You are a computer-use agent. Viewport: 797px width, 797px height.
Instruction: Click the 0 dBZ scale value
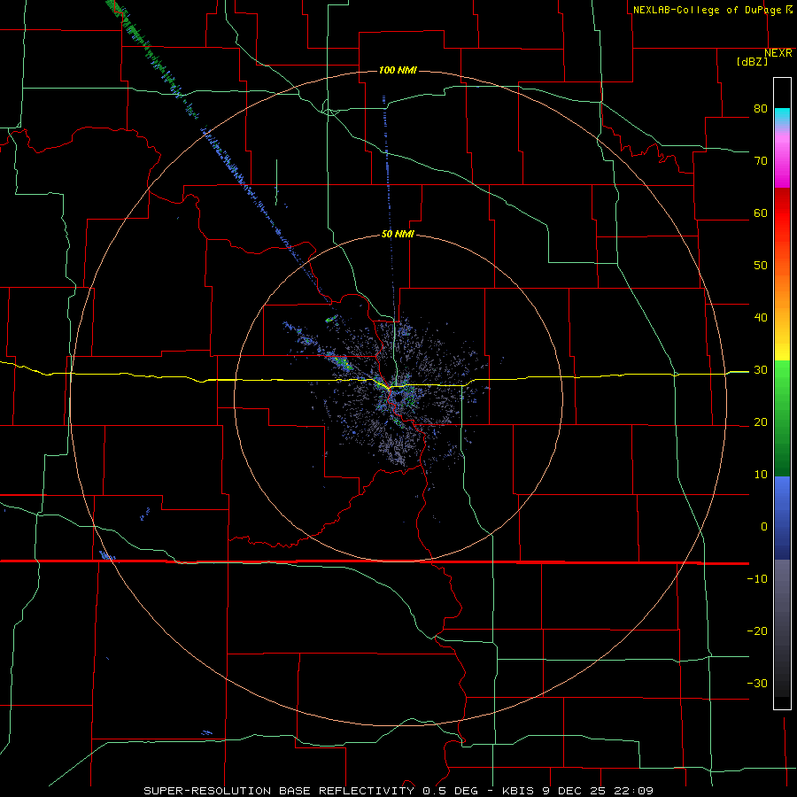coord(764,527)
